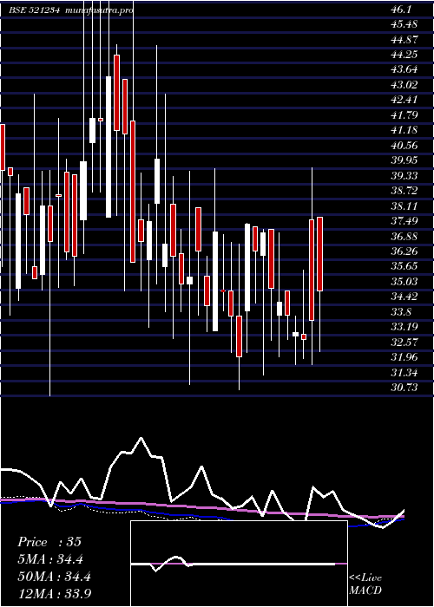Click the 32.57 price axis label
434x607 pixels.
point(404,343)
